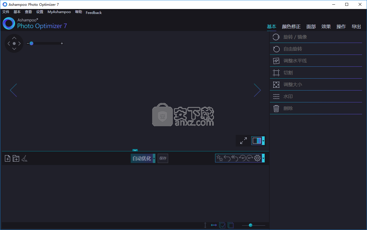Screen dimensions: 367x230
Task: Click the 自动优化 (Auto Optimize) button
Action: [x=142, y=158]
